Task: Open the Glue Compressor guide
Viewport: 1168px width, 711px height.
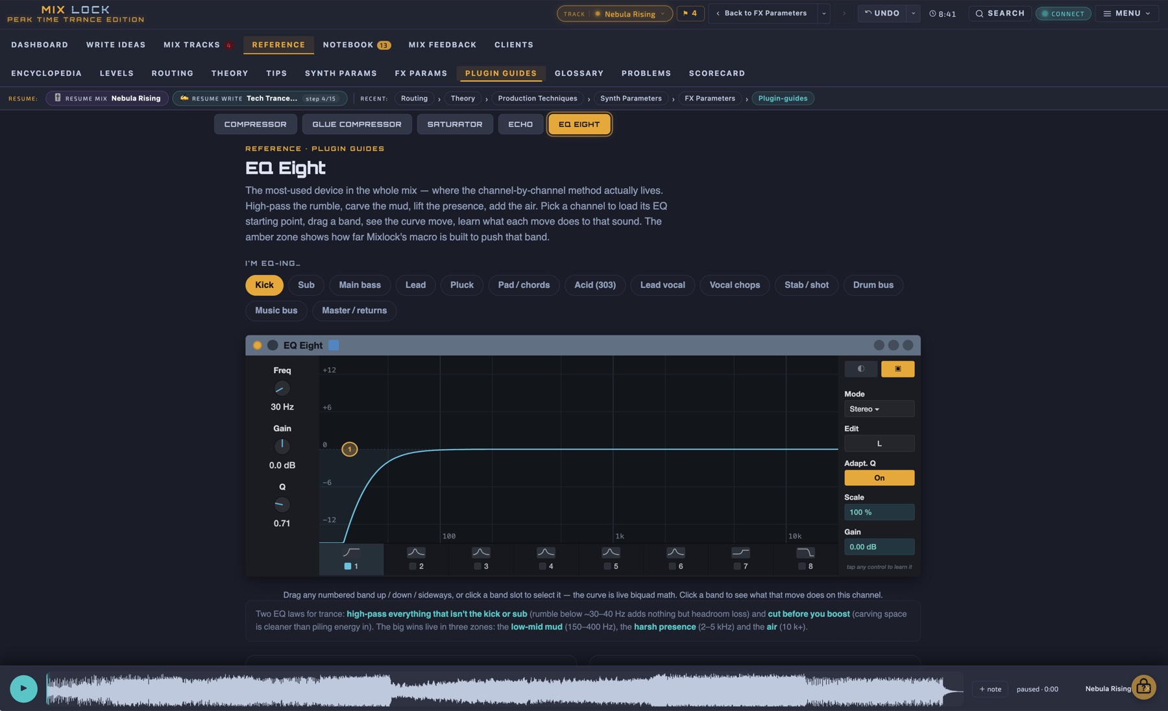Action: 357,125
